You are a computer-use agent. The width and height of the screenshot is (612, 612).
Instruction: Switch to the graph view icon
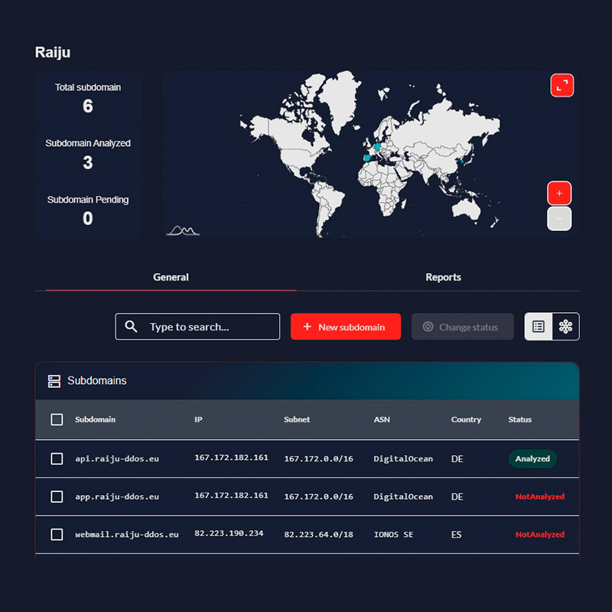(x=565, y=327)
